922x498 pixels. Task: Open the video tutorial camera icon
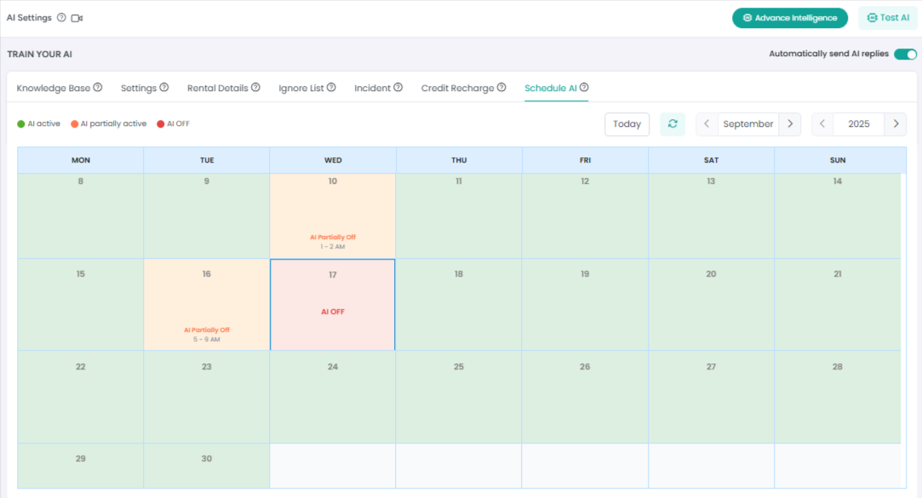click(77, 18)
